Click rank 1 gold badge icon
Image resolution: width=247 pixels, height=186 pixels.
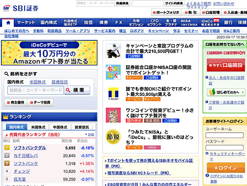point(7,147)
